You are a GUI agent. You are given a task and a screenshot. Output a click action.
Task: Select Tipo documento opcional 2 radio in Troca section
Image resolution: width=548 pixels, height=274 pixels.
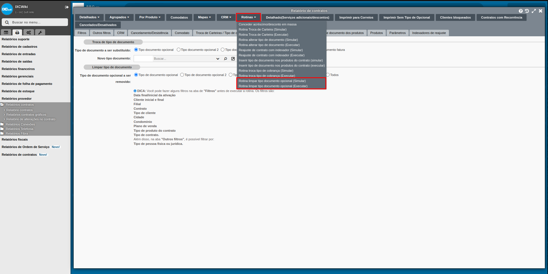(178, 50)
